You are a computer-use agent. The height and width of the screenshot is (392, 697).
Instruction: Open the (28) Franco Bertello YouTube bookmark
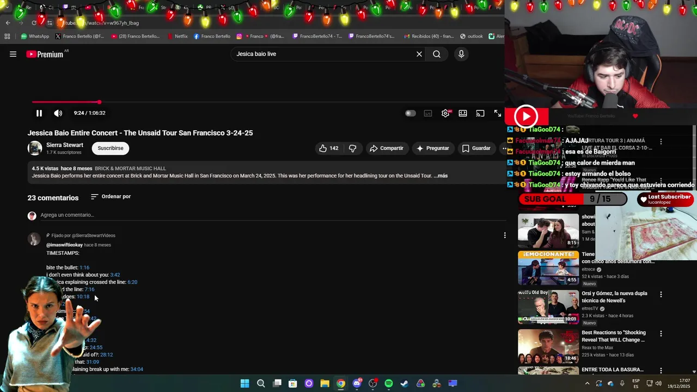(136, 36)
